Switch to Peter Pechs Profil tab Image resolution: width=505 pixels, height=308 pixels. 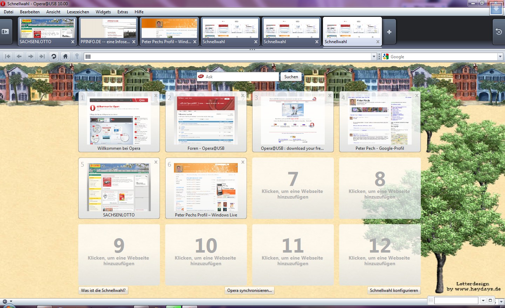point(166,42)
